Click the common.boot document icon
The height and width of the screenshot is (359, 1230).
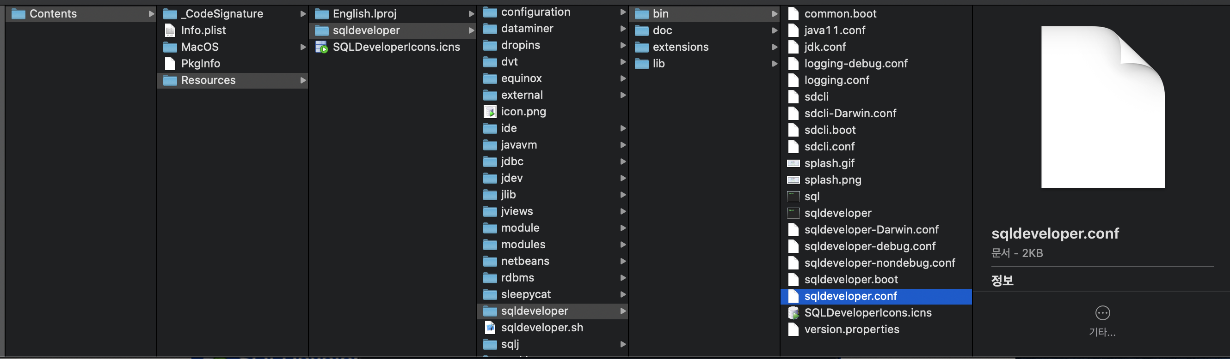click(793, 14)
